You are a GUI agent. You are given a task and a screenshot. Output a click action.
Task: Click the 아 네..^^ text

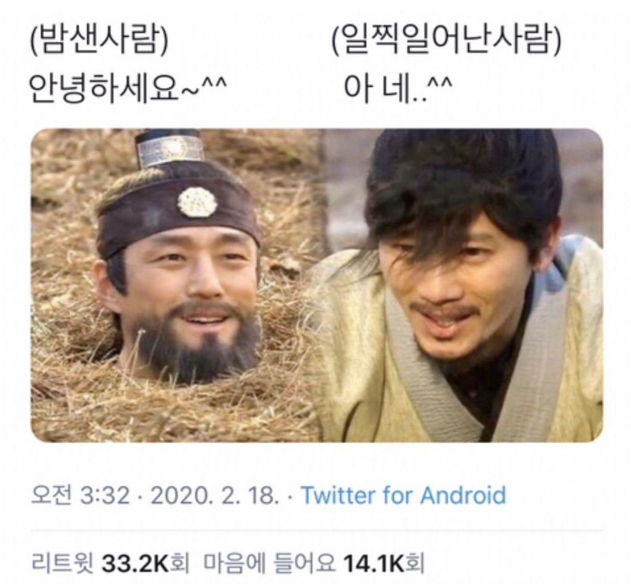399,87
